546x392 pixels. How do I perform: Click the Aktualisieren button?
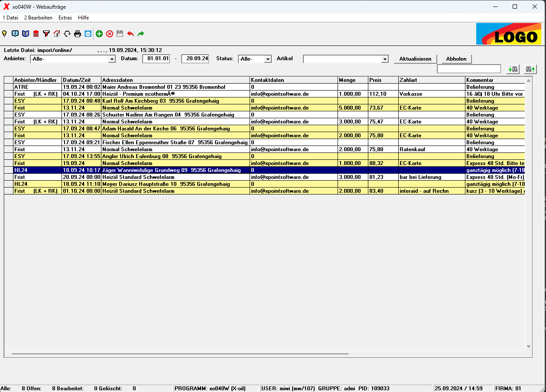pyautogui.click(x=415, y=59)
